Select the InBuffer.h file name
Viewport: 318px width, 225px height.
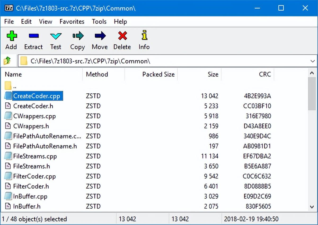coord(27,206)
